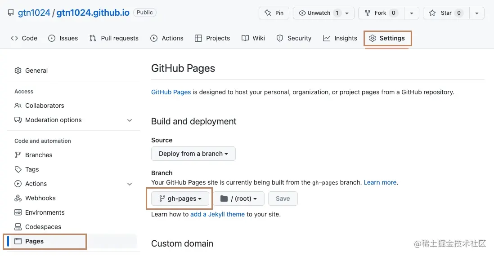
Task: Click the Insights graph icon
Action: pos(327,38)
